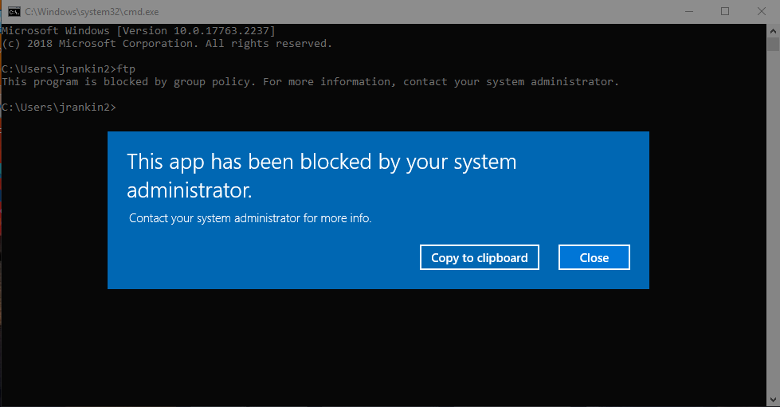Click the 'Contact your system administrator' dialog subtext
This screenshot has height=407, width=780.
point(250,217)
